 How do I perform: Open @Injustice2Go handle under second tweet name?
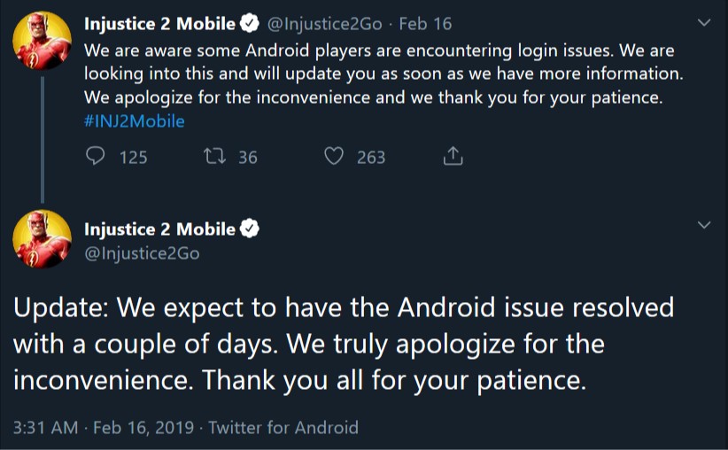[142, 253]
